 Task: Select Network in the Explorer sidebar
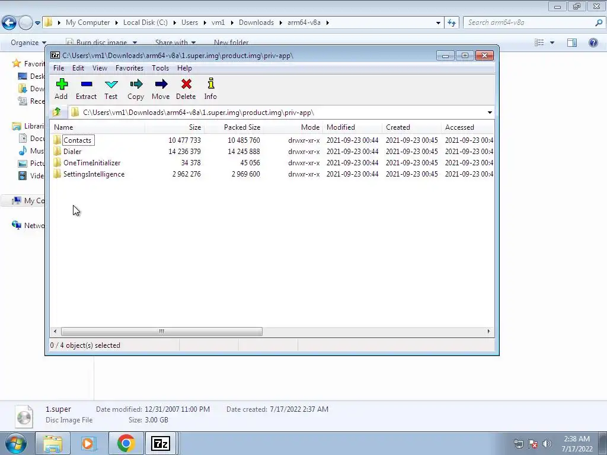click(x=28, y=226)
